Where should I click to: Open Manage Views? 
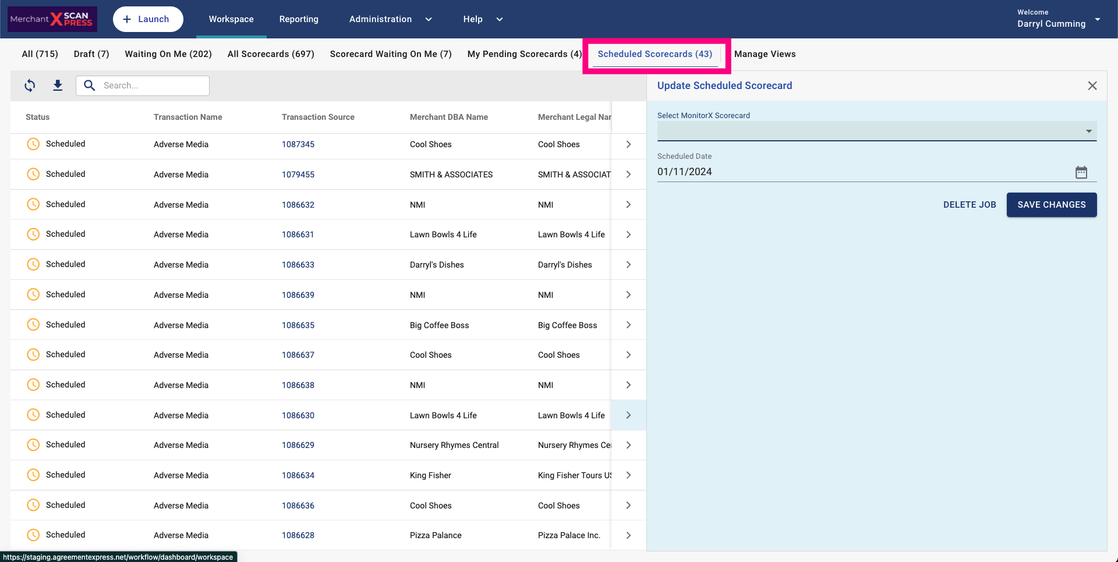point(765,54)
